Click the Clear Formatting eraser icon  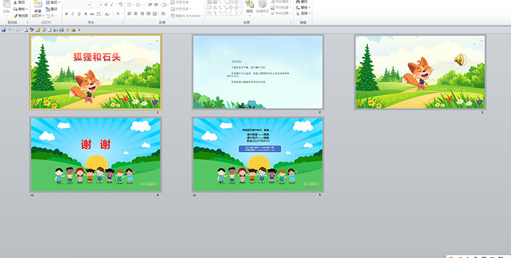(x=121, y=5)
